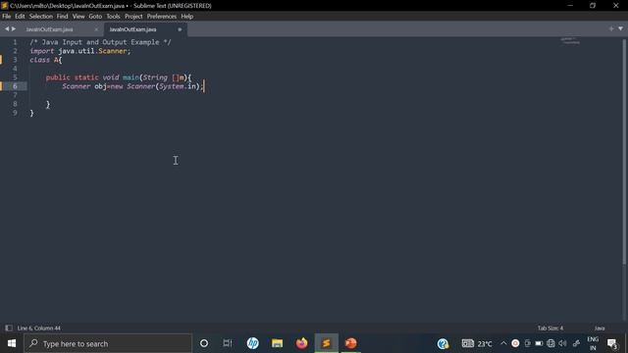Open the help question mark taskbar icon
Screen dimensions: 628x353
pos(443,343)
